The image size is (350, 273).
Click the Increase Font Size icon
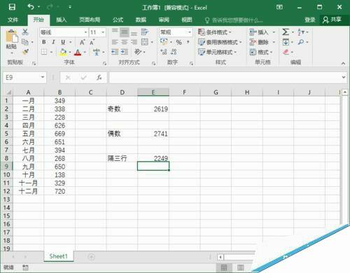[82, 42]
